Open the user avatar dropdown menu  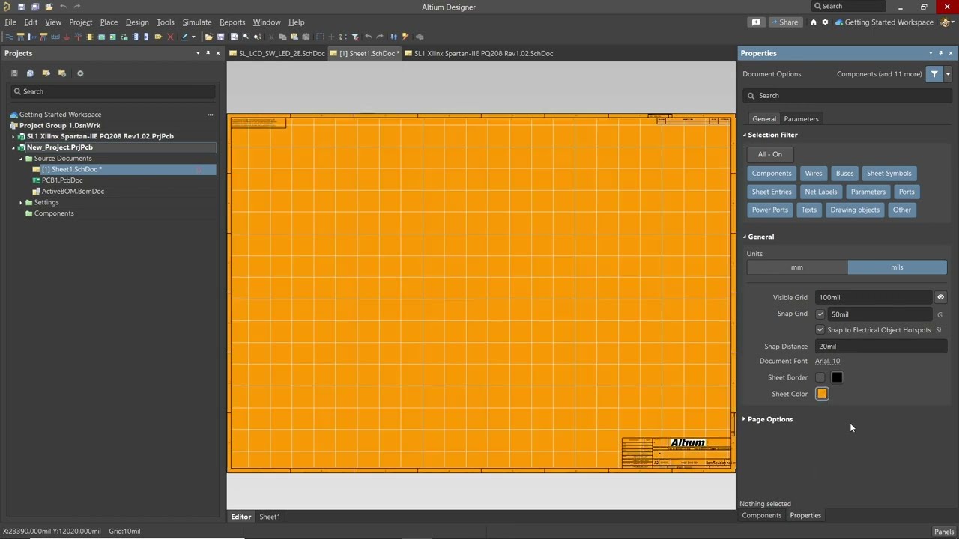(x=947, y=22)
